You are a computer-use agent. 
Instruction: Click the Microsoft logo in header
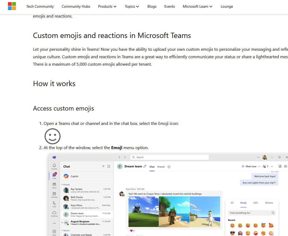pos(12,6)
